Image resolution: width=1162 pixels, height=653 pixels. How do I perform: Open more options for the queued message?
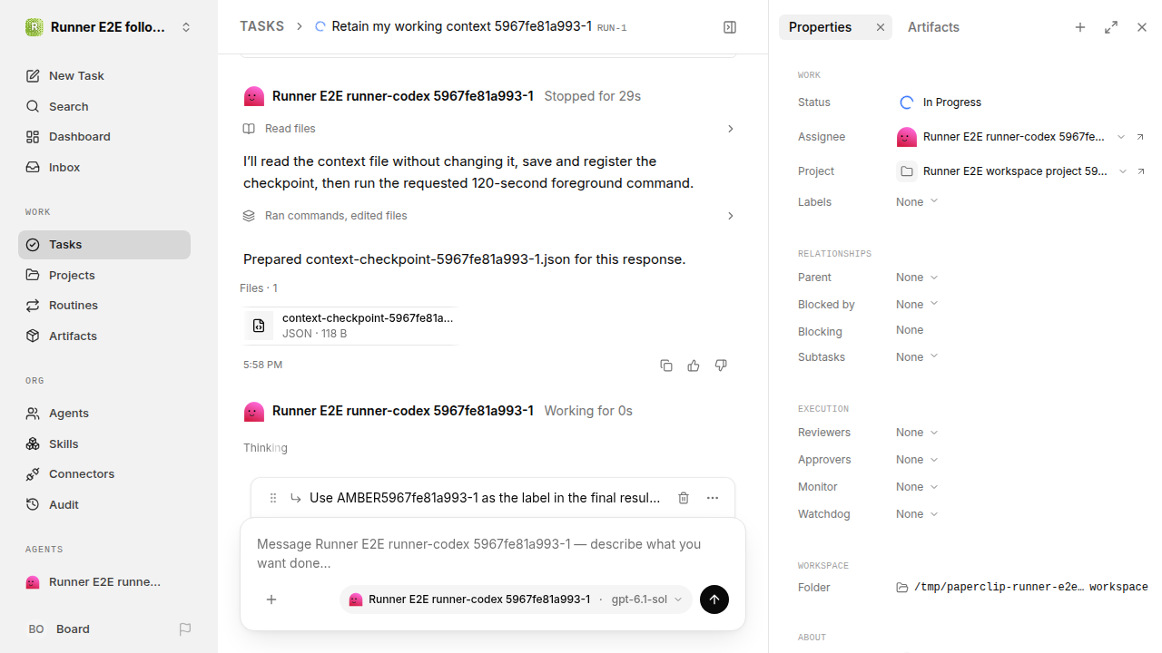(x=713, y=498)
